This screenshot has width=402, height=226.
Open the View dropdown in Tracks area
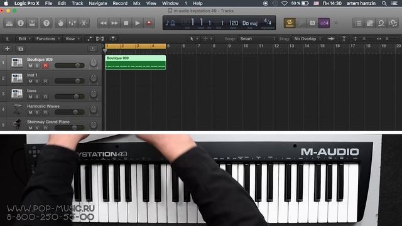click(73, 39)
